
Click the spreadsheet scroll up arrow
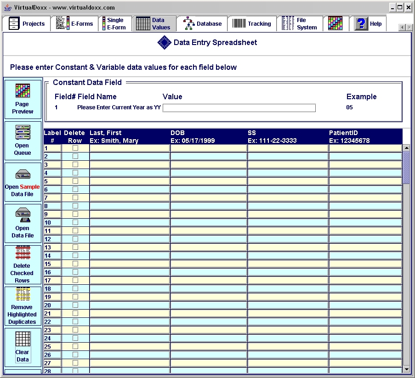click(x=407, y=148)
